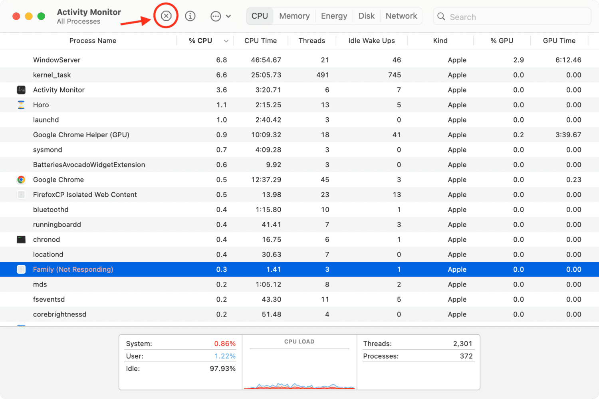The image size is (599, 399).
Task: Toggle the % CPU sort direction arrow
Action: tap(226, 41)
